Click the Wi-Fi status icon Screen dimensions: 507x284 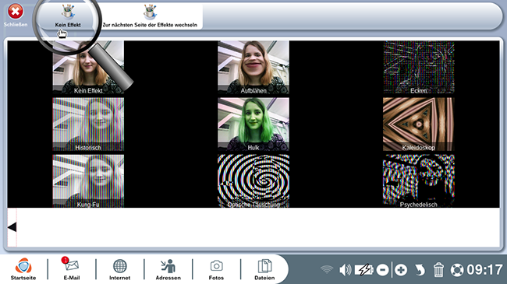(x=327, y=269)
